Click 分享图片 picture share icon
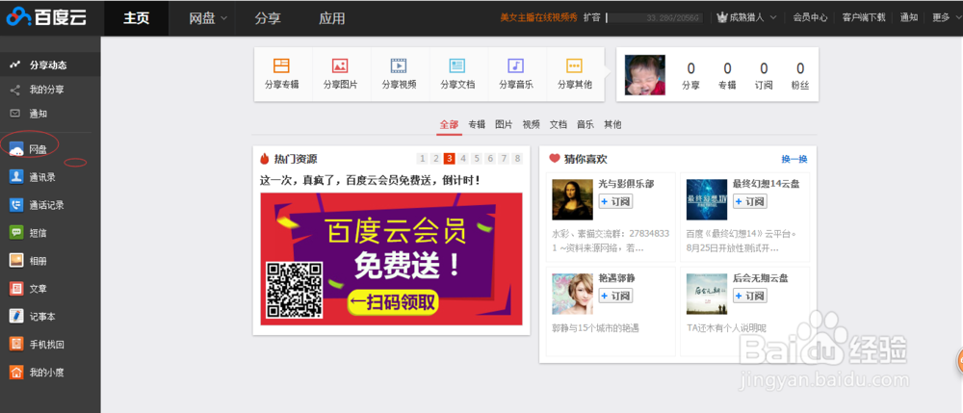 pos(340,65)
